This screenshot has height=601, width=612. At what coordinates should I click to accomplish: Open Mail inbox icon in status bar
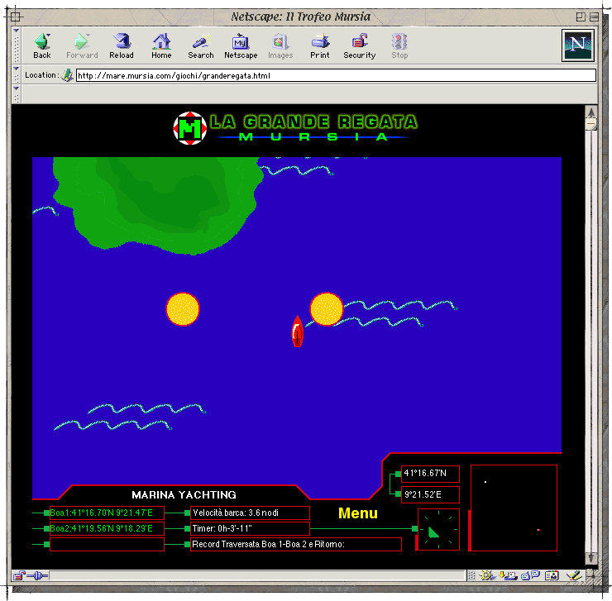(508, 575)
